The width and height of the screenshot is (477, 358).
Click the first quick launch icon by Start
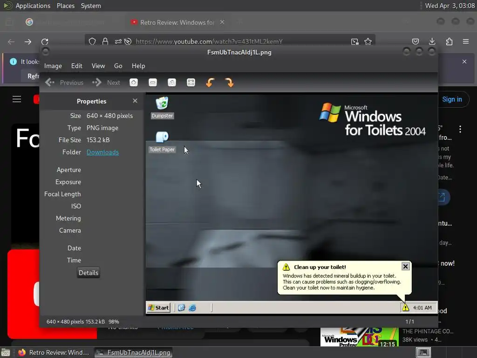click(182, 308)
